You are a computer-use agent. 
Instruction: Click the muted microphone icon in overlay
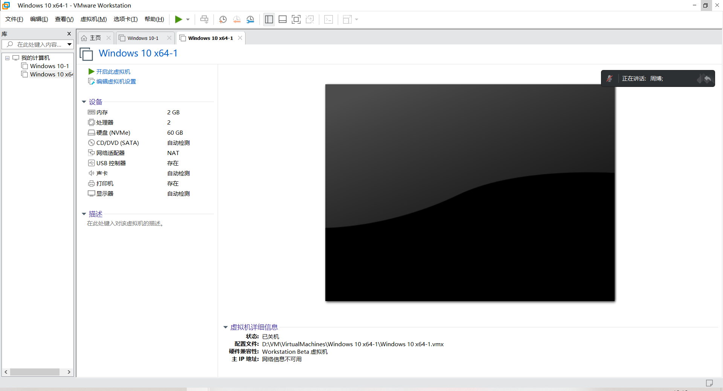[609, 78]
